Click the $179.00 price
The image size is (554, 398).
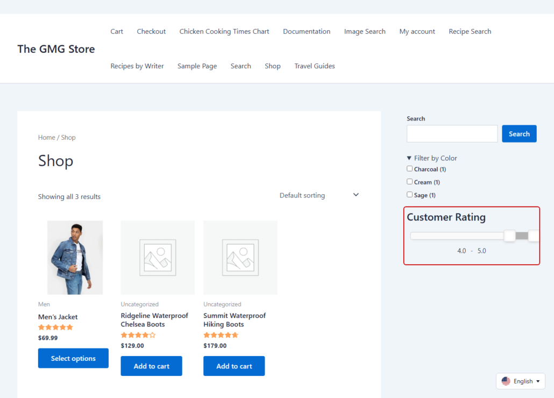[215, 346]
